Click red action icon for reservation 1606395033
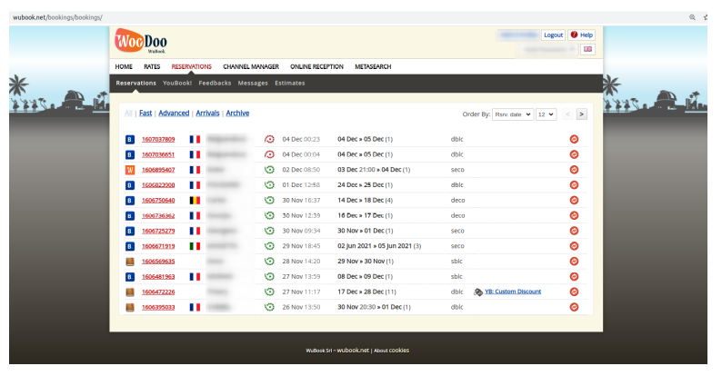Image resolution: width=722 pixels, height=376 pixels. (574, 307)
